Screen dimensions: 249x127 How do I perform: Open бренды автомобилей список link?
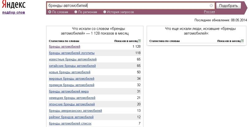[x=70, y=124]
